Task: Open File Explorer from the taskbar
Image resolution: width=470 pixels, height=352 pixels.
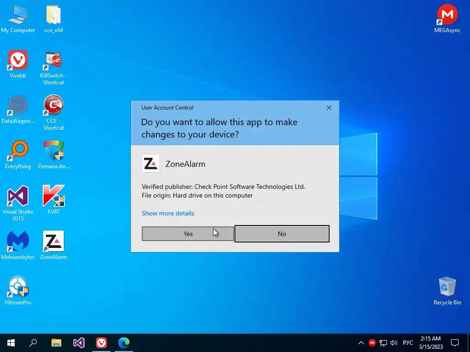Action: coord(56,343)
